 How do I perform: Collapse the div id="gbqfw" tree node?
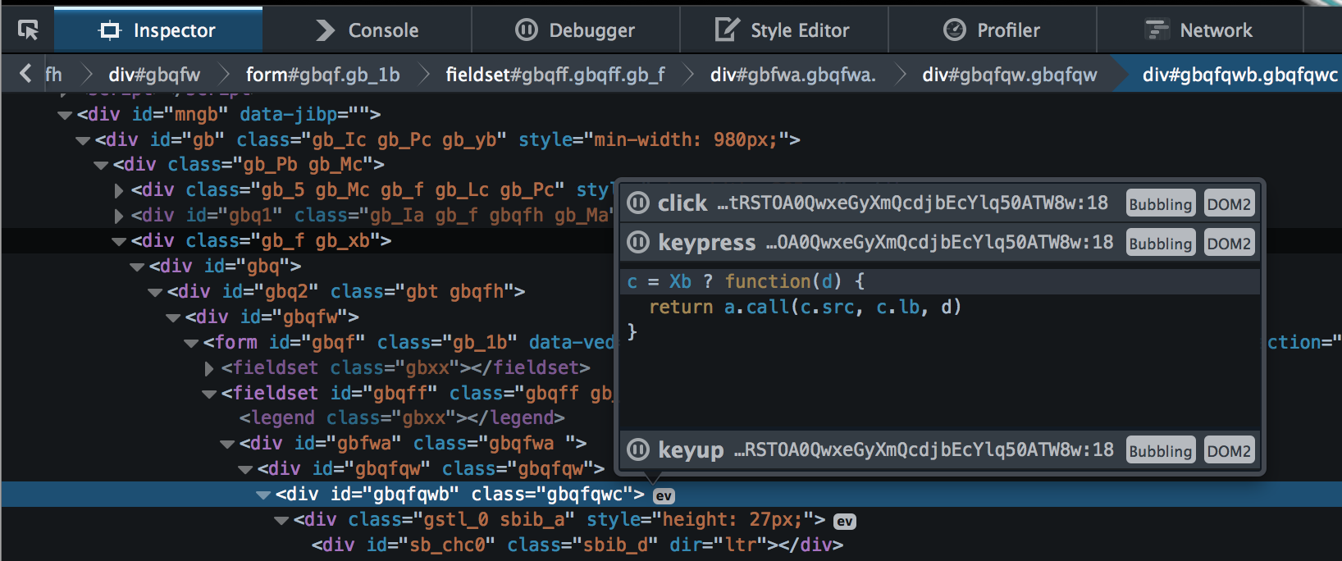tap(173, 318)
